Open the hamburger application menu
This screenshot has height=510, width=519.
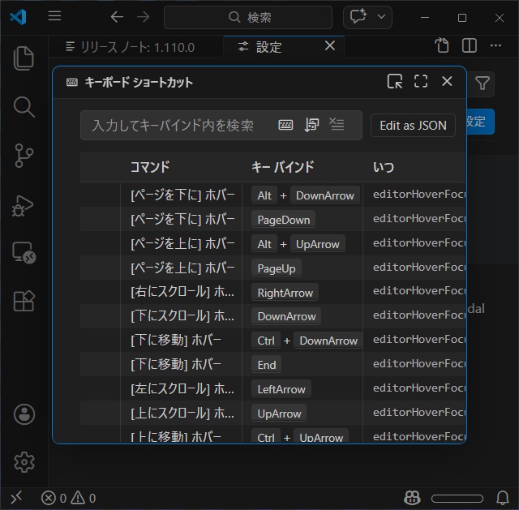tap(54, 17)
